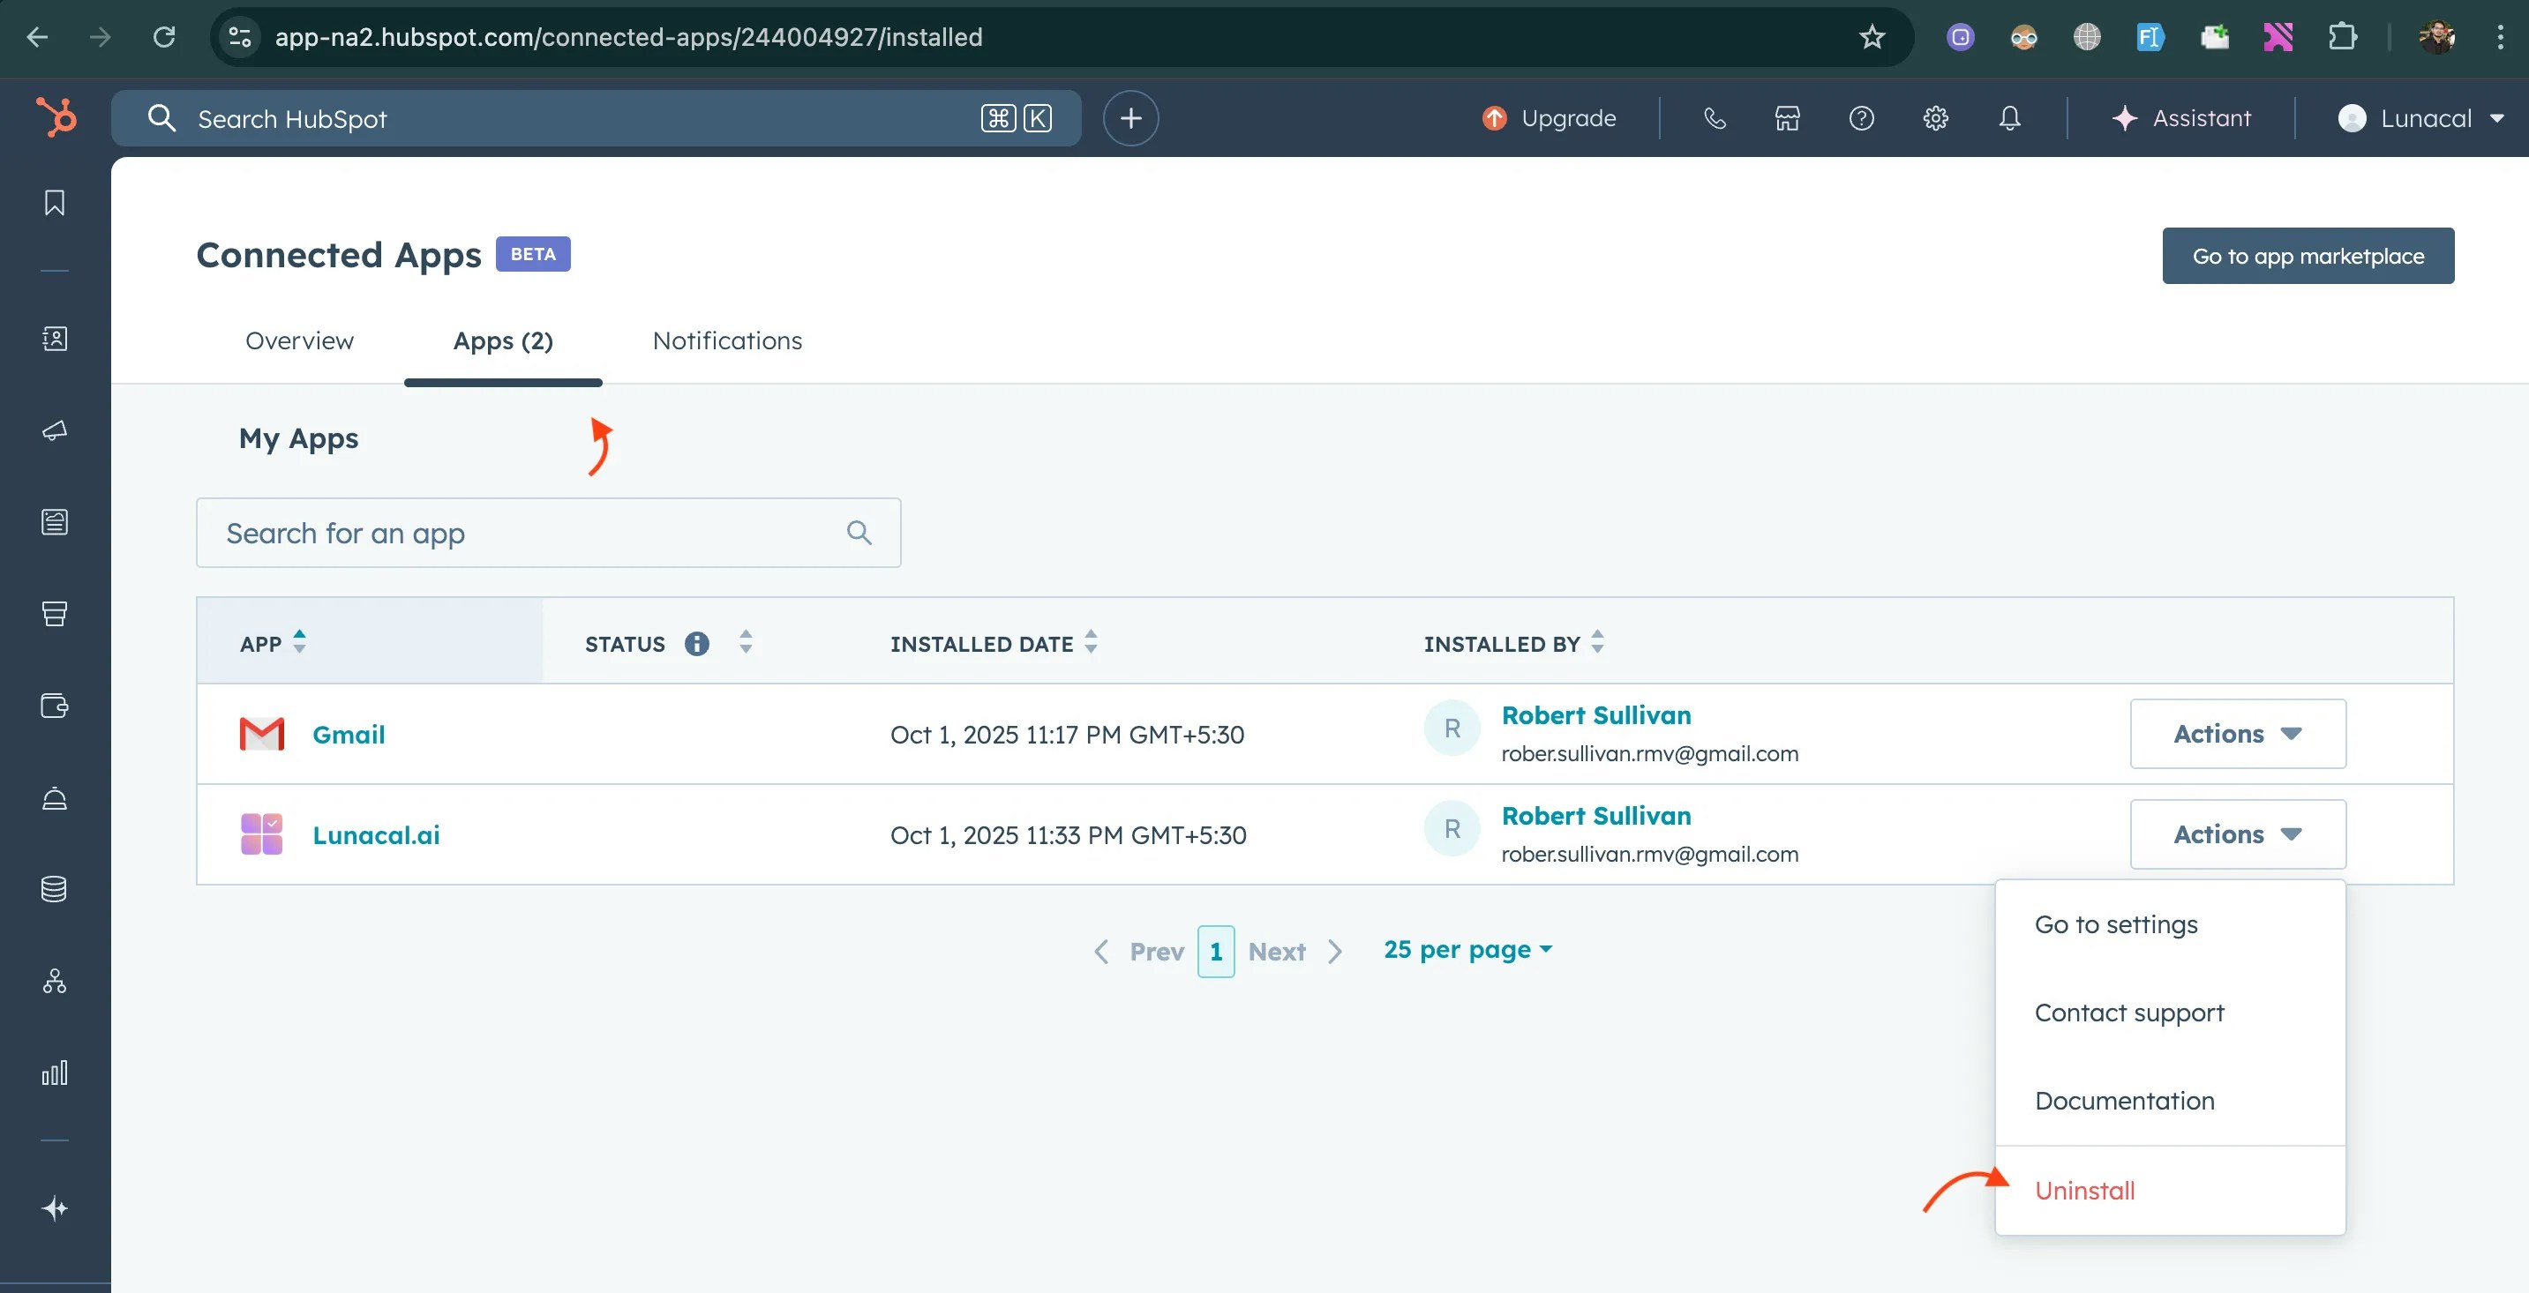Open the bookmarks sidebar icon
Screen dimensions: 2529x1293
(x=55, y=203)
